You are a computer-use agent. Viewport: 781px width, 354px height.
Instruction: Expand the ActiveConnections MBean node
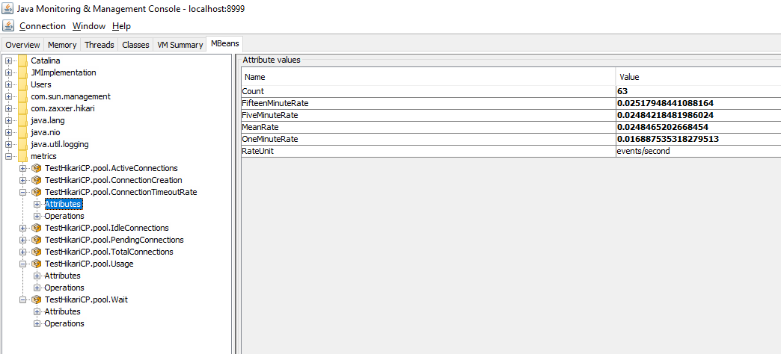tap(22, 168)
